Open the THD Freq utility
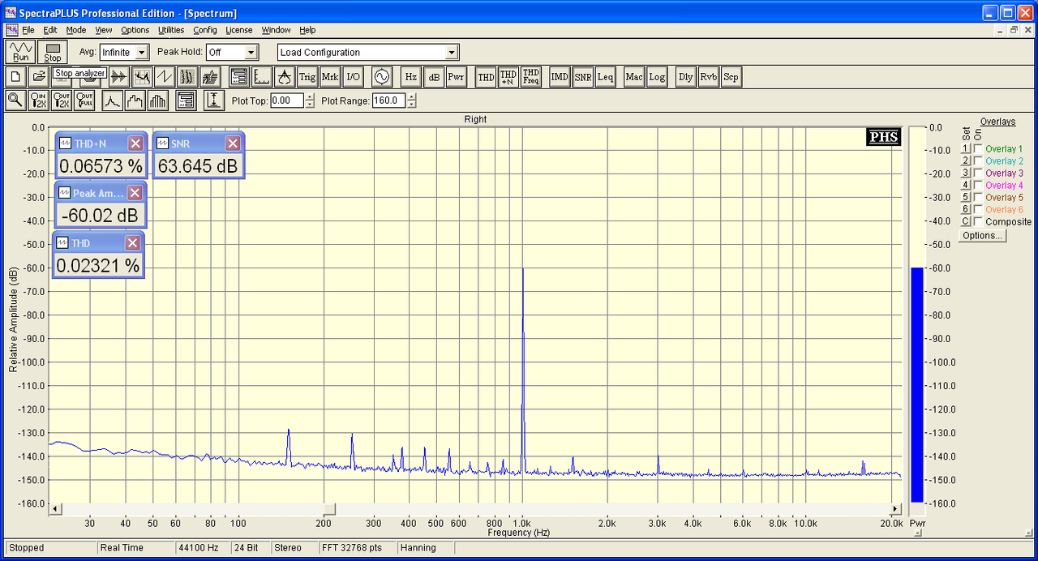1038x561 pixels. point(531,77)
